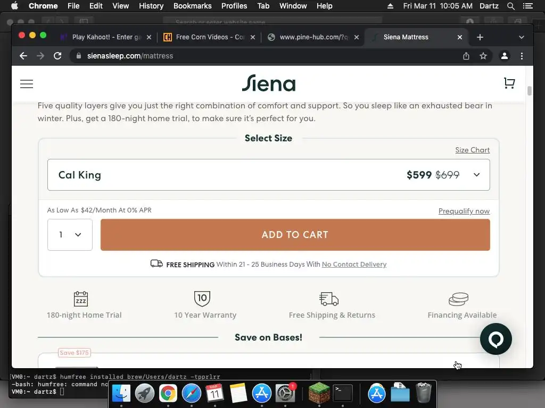The width and height of the screenshot is (545, 408).
Task: Click the 10 Year Warranty shield icon
Action: click(202, 299)
